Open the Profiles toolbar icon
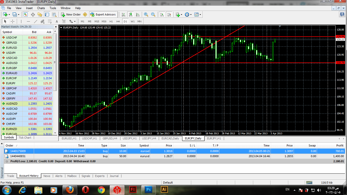 tap(14, 14)
